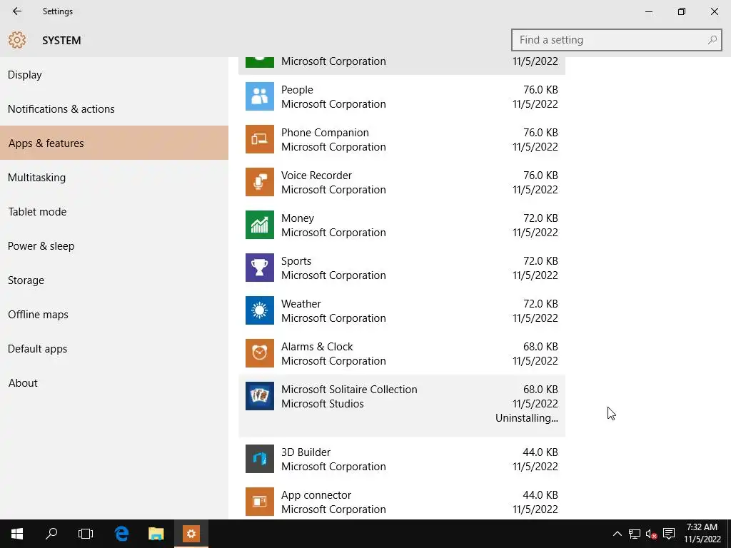Open the Windows Start menu

pyautogui.click(x=17, y=534)
